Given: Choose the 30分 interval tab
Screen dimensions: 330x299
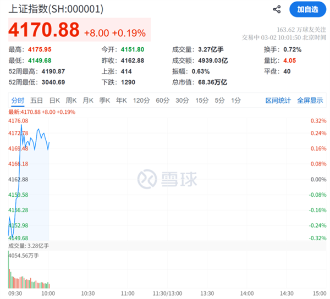Looking at the screenshot, I should pyautogui.click(x=182, y=101).
